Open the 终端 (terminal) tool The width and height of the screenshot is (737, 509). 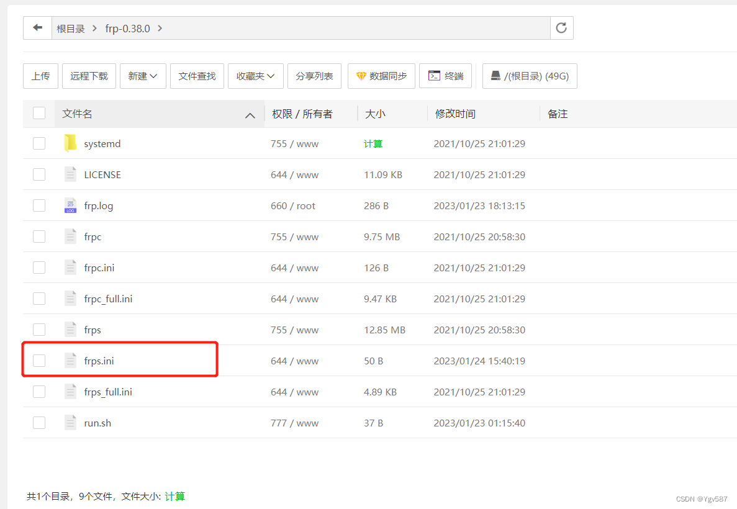click(445, 76)
